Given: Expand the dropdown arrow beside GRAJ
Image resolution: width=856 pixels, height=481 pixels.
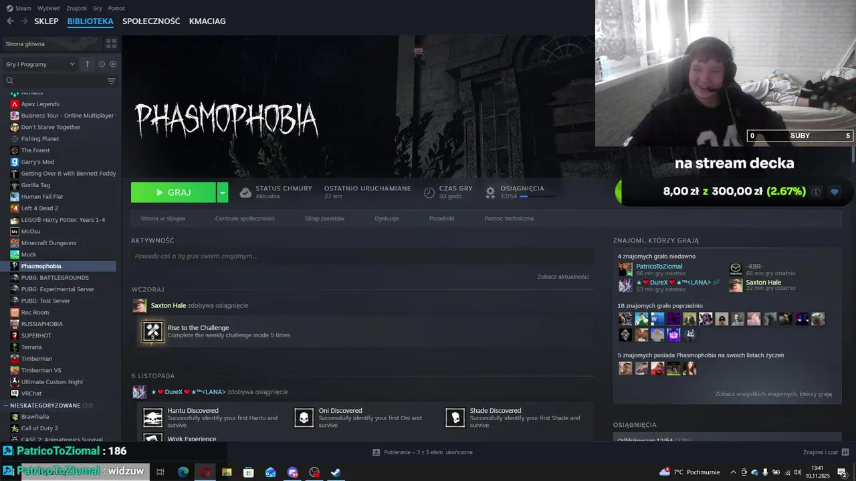Looking at the screenshot, I should (223, 192).
